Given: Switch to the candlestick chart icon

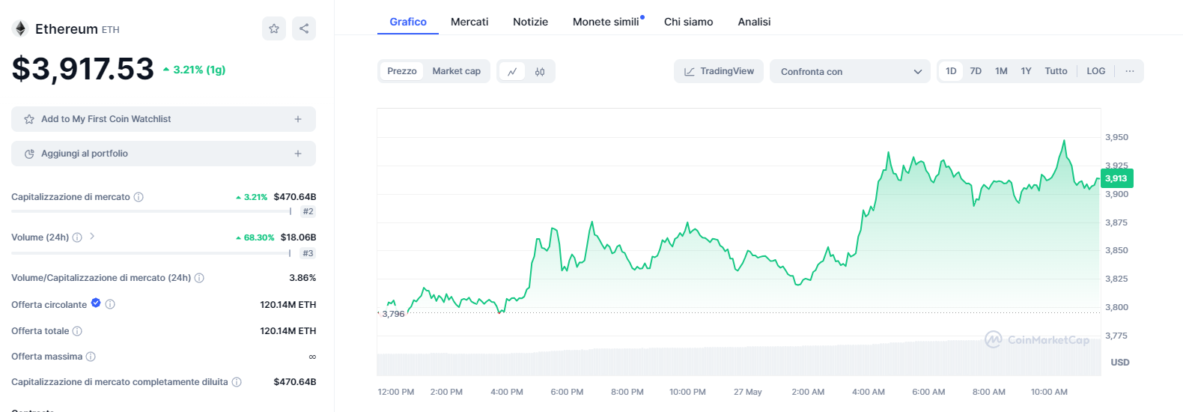Looking at the screenshot, I should tap(540, 72).
